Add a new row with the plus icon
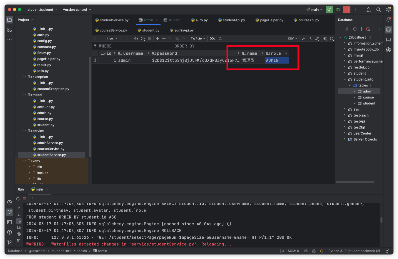The width and height of the screenshot is (398, 259). (x=157, y=38)
